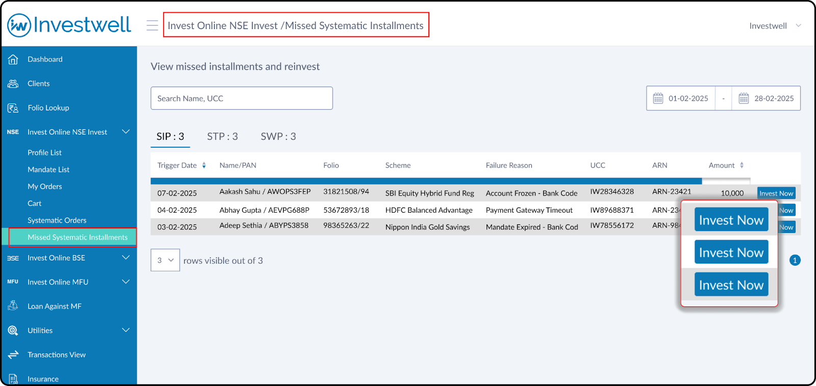Open Insurance menu item
816x386 pixels.
pos(43,379)
